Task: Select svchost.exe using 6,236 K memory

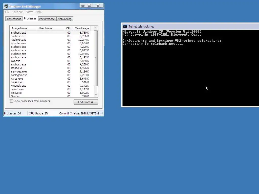Action: [x=50, y=36]
